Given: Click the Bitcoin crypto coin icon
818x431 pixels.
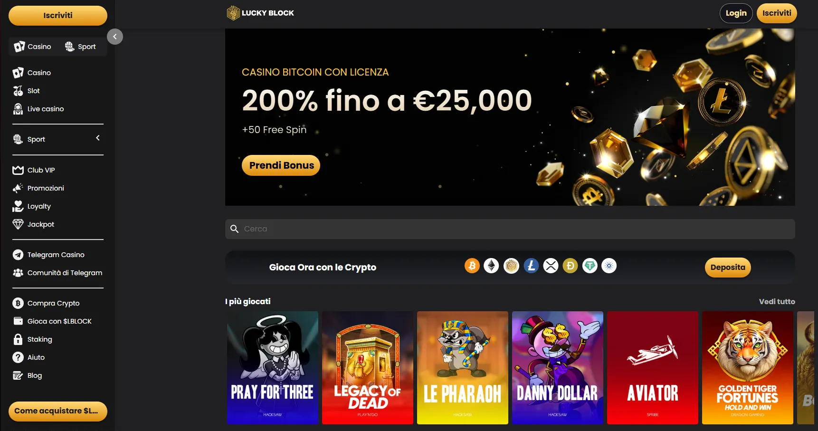Looking at the screenshot, I should pos(472,266).
